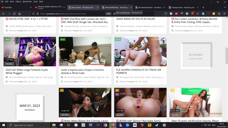Close the YouTube tab

point(31,7)
